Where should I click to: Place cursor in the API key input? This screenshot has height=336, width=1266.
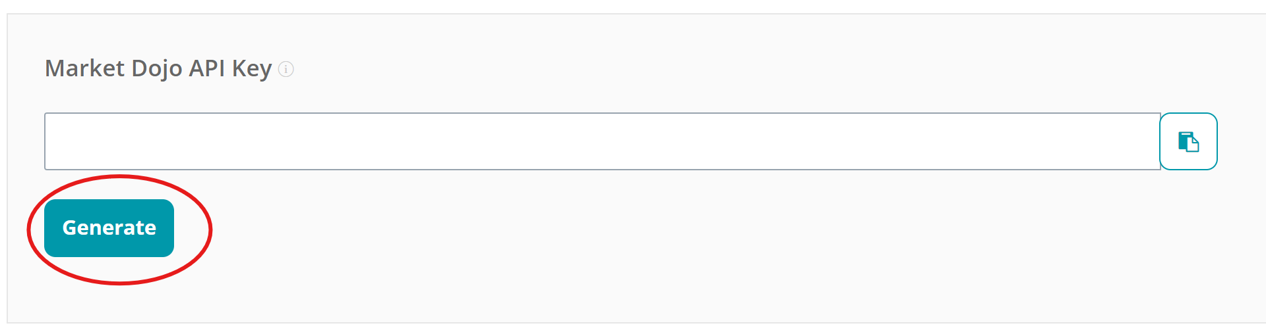[x=602, y=141]
